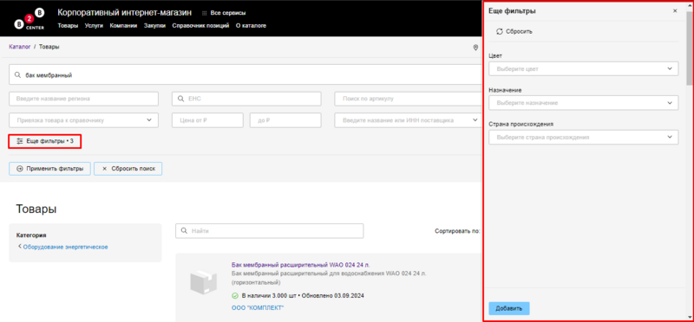
Task: Click the Добавить button
Action: pyautogui.click(x=509, y=308)
